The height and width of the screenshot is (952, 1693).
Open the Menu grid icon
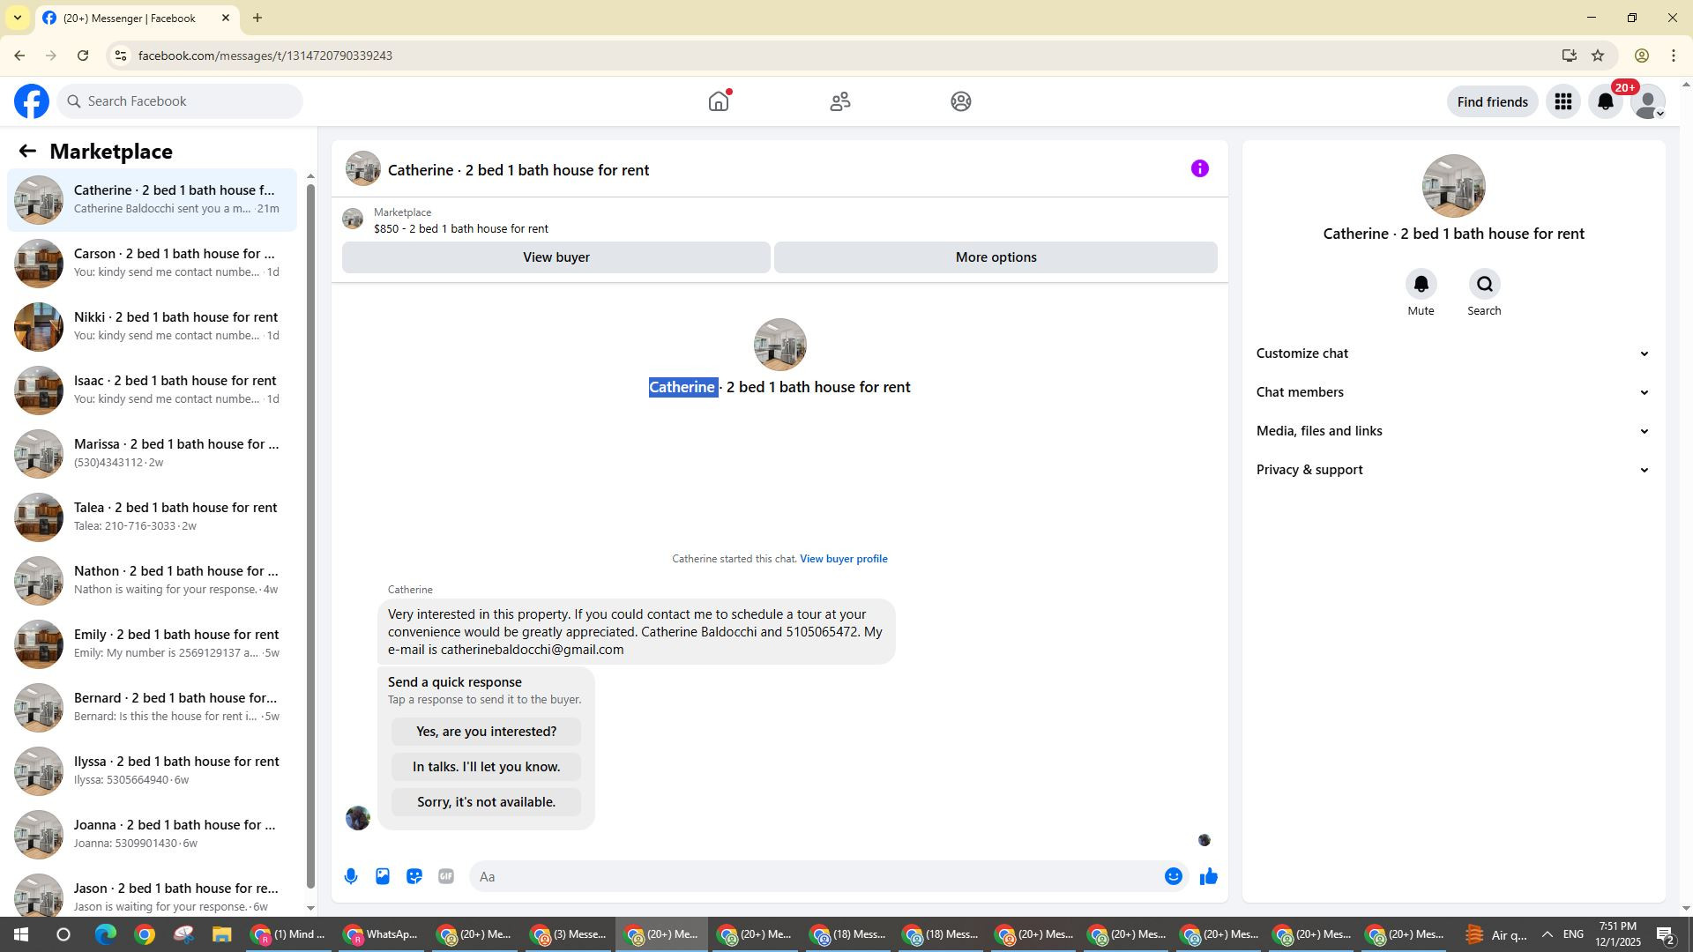point(1563,101)
